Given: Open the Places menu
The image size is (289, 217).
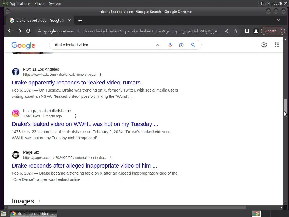Looking at the screenshot, I should 40,3.
